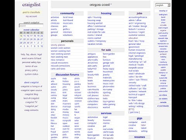The height and width of the screenshot is (140, 186).
Task: Open cars+trucks for sale
Action: coord(93,89)
